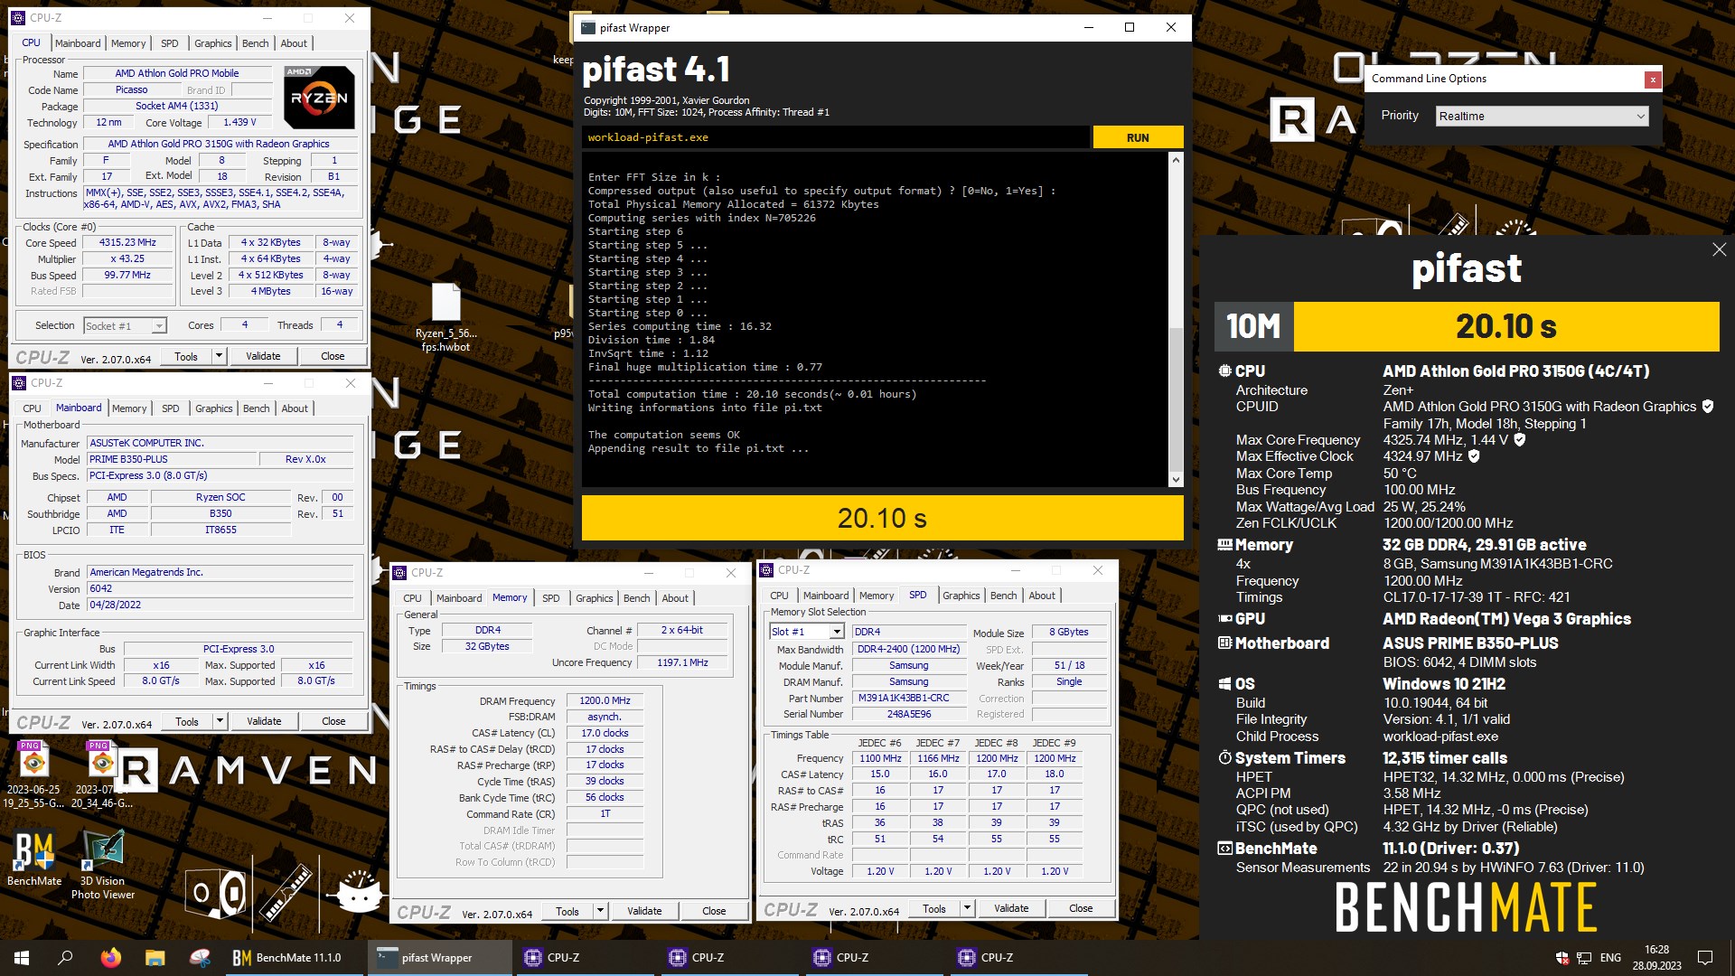Open the SPD tab in the Memory CPU-Z window

click(x=551, y=598)
